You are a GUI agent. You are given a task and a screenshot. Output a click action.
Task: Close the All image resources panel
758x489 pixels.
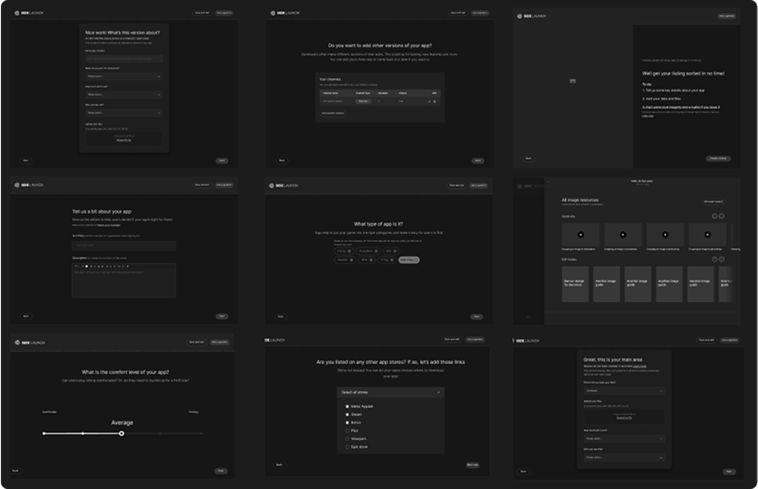click(x=547, y=182)
